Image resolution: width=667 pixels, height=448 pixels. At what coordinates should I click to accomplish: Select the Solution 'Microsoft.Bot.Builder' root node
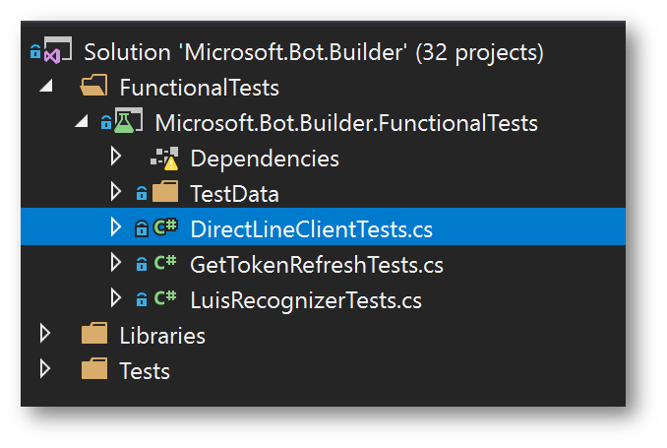click(314, 52)
